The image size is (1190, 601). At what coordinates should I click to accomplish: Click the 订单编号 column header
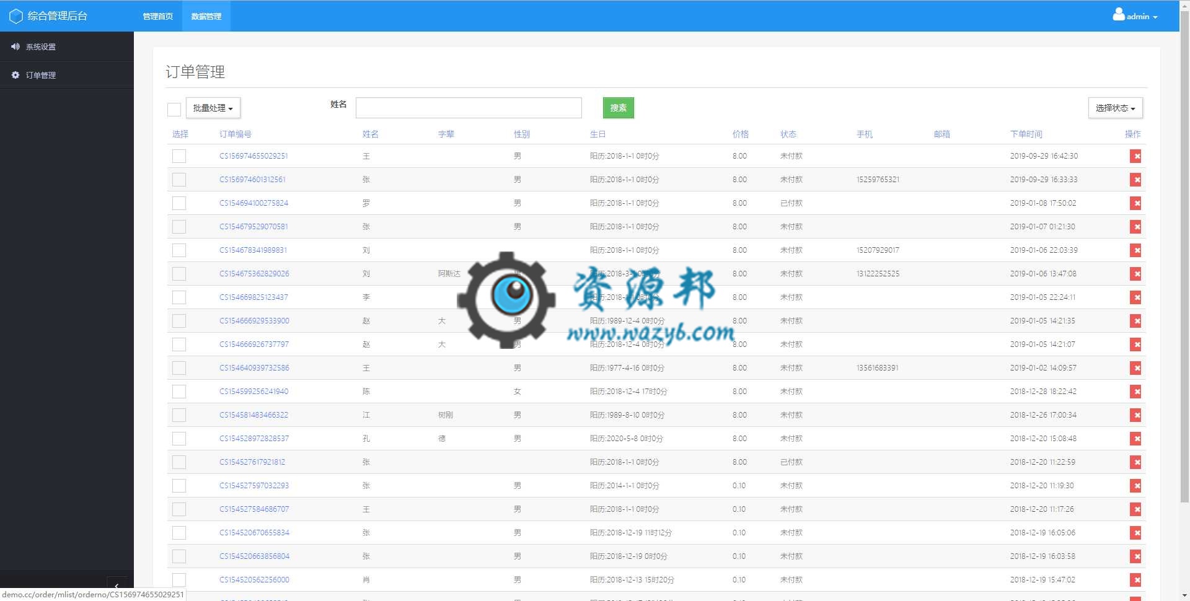(236, 134)
